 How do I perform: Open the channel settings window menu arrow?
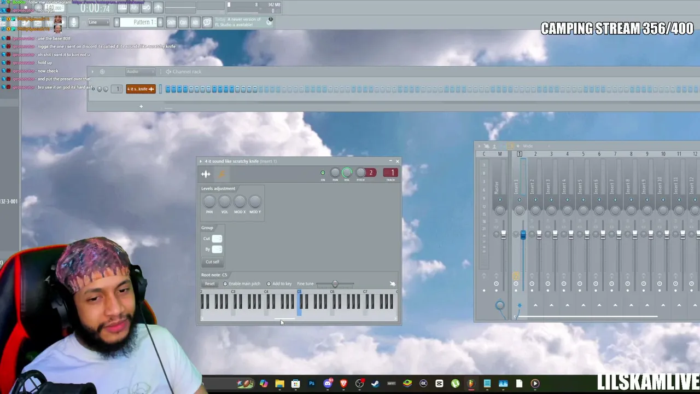[201, 161]
